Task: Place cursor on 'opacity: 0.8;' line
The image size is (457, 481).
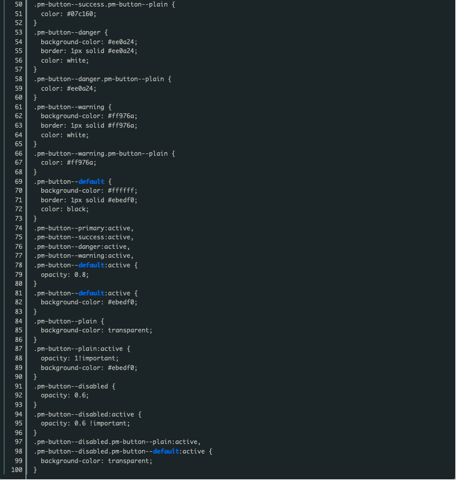Action: click(x=65, y=275)
